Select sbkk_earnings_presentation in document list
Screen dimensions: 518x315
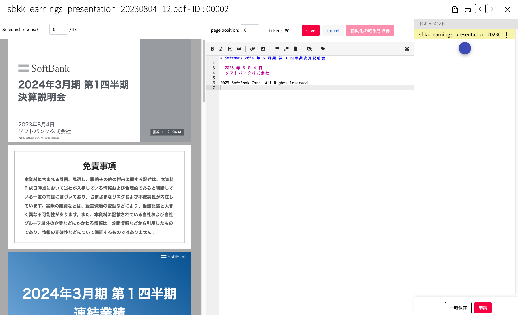point(460,34)
